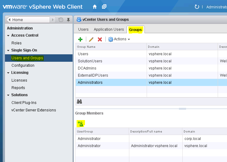Screen dimensions: 227x162
Task: Click the vCenter Users and Groups icon
Action: click(x=79, y=20)
